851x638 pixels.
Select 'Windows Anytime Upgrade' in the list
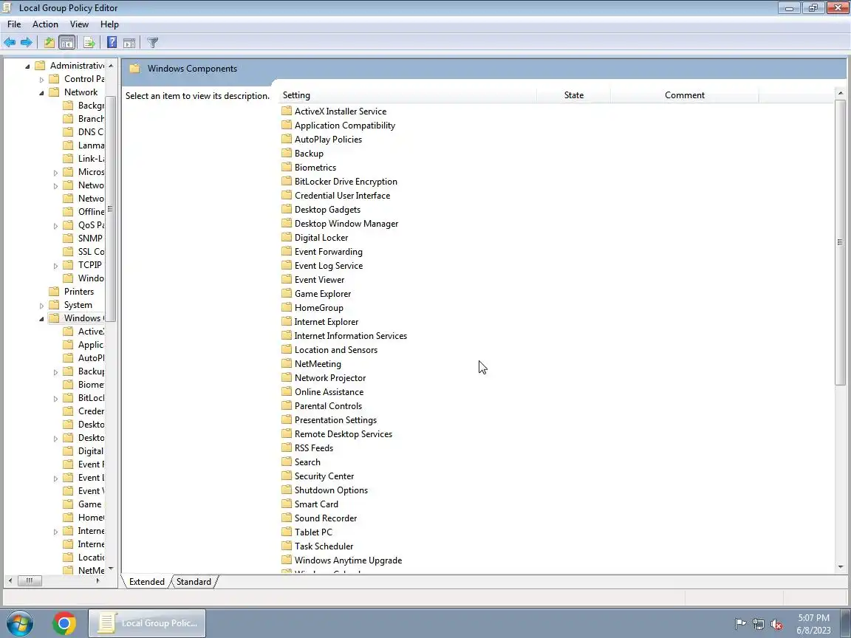click(x=348, y=560)
